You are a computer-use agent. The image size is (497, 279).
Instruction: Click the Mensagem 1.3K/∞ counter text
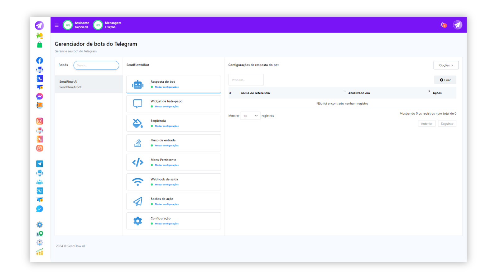pos(110,27)
